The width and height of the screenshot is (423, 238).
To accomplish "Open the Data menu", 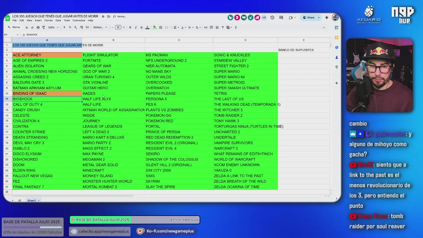I will click(58, 20).
